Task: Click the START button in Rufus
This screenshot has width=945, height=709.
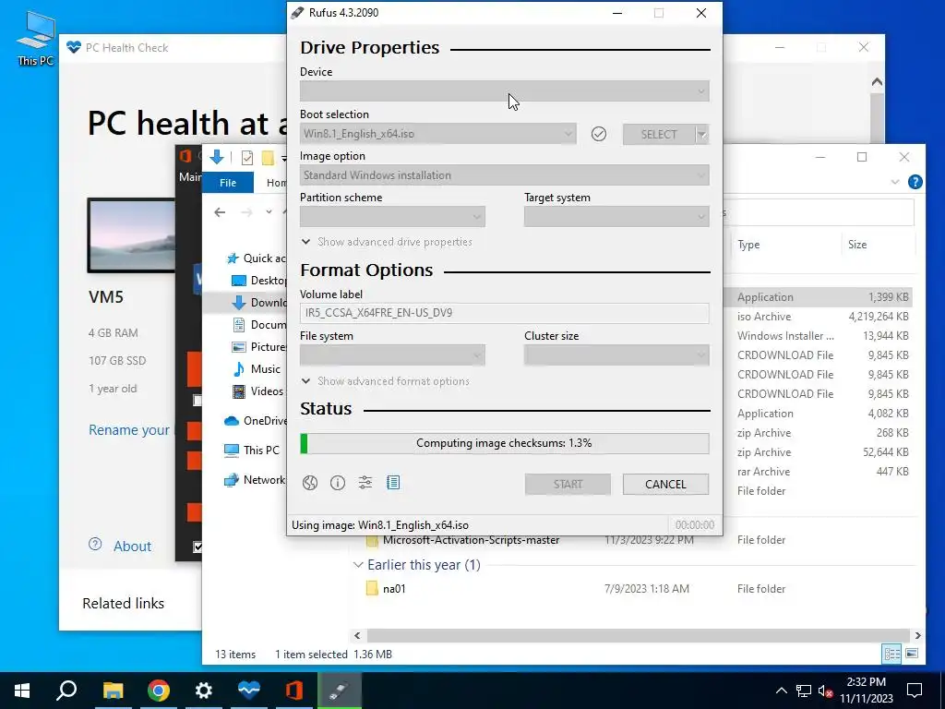Action: (x=568, y=484)
